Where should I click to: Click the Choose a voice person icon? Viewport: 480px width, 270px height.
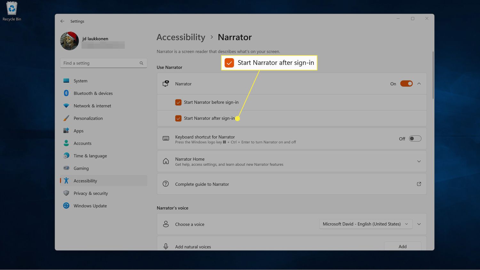pos(166,224)
